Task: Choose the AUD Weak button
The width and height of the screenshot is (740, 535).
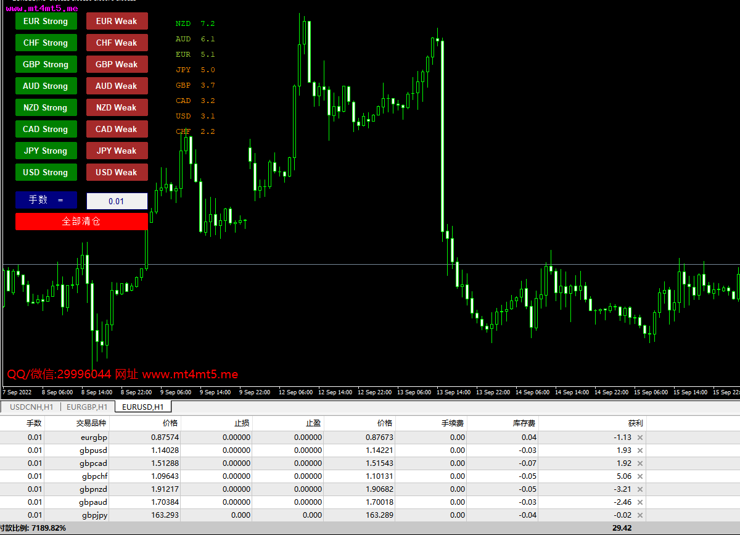Action: pos(117,86)
